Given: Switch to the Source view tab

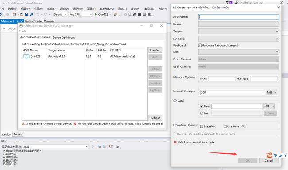Looking at the screenshot, I should tap(18, 134).
